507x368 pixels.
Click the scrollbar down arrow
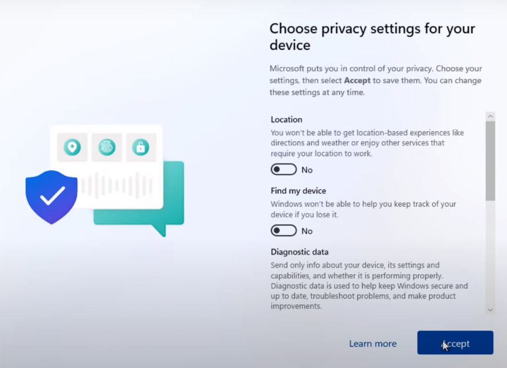click(x=490, y=310)
